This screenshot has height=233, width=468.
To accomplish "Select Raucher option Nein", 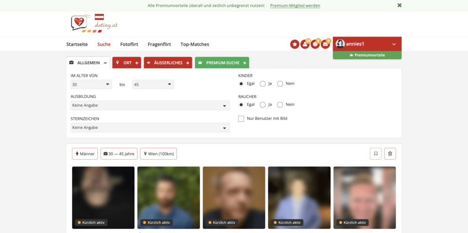I will (280, 104).
